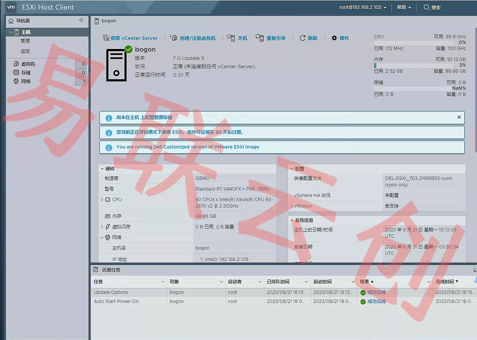Collapse the navigator with the double-chevron icon
477x340 pixels.
tap(81, 20)
